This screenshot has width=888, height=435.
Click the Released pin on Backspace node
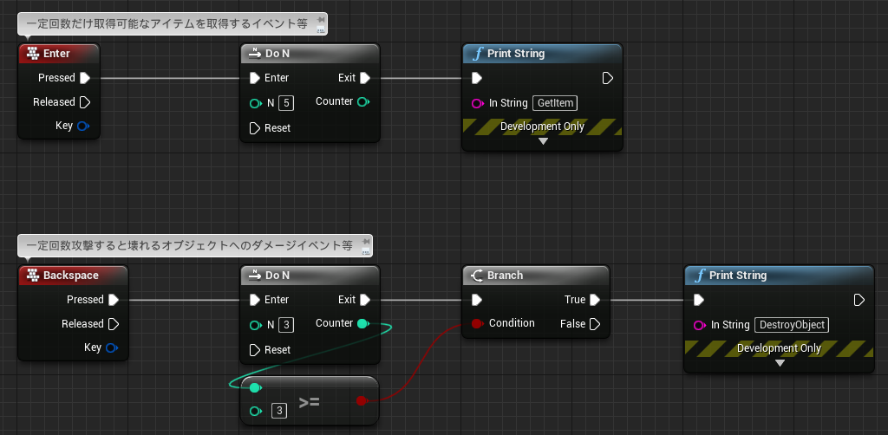point(114,323)
